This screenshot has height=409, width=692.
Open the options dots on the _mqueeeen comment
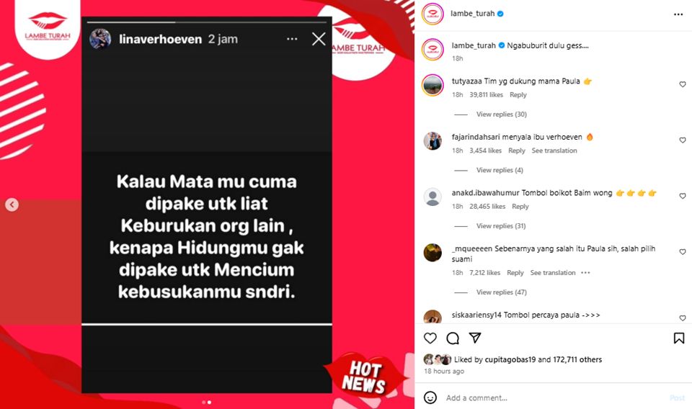point(585,273)
